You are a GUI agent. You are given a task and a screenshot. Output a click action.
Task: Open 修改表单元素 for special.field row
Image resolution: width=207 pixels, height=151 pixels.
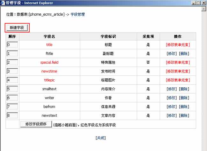tap(178, 62)
